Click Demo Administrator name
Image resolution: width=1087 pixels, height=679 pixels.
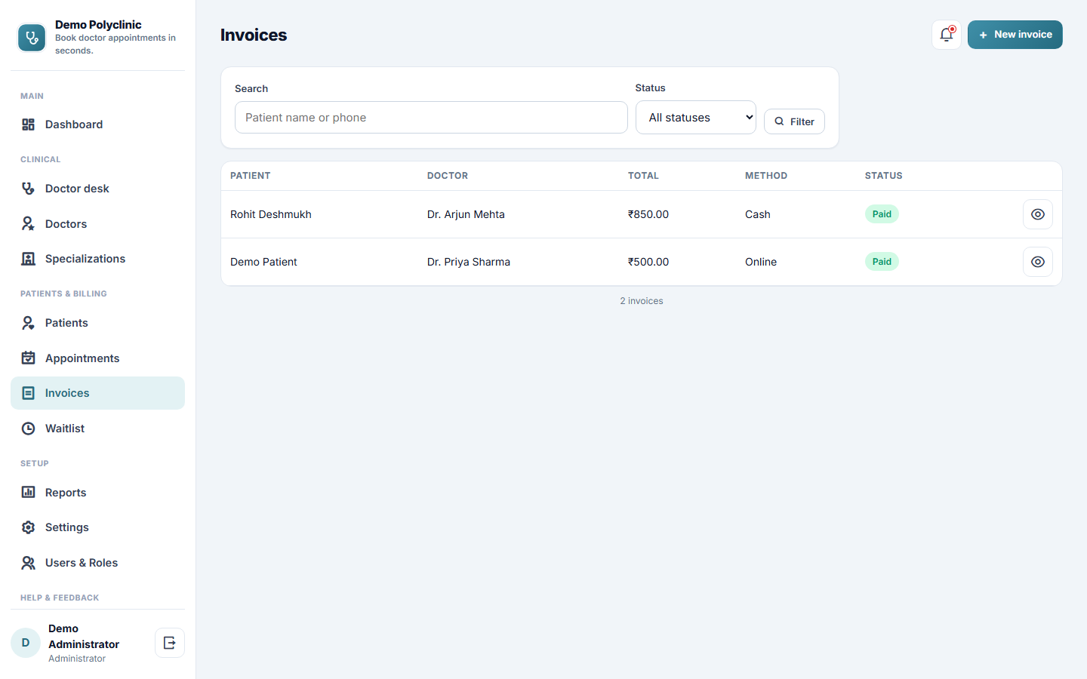point(83,637)
